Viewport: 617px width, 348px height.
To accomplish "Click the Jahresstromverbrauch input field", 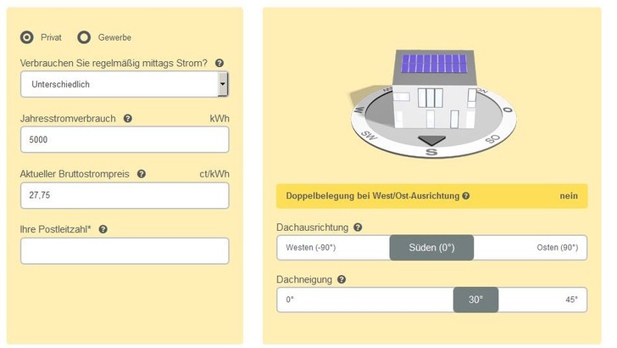I will (x=125, y=140).
